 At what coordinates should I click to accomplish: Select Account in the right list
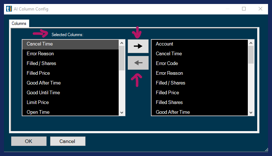(x=164, y=44)
